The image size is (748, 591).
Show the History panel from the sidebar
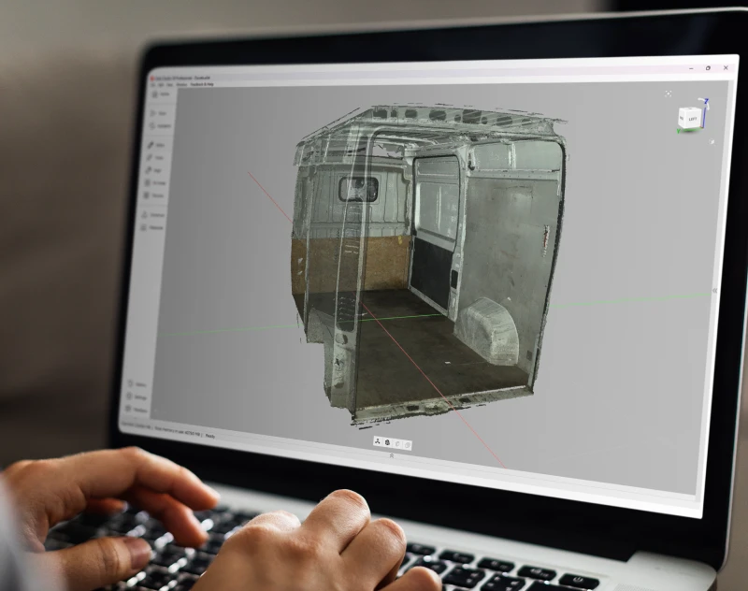pos(137,384)
